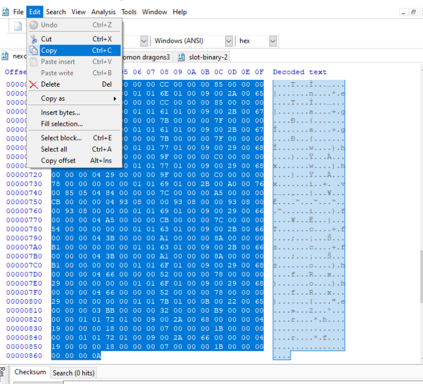Open the Tools menu

pos(128,12)
